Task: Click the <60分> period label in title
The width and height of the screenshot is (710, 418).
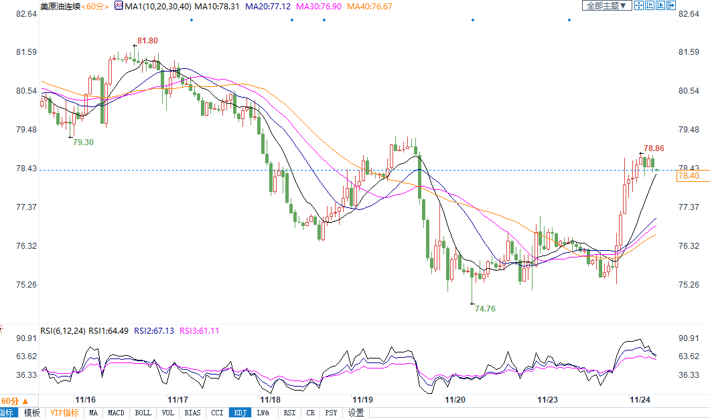Action: pos(96,6)
